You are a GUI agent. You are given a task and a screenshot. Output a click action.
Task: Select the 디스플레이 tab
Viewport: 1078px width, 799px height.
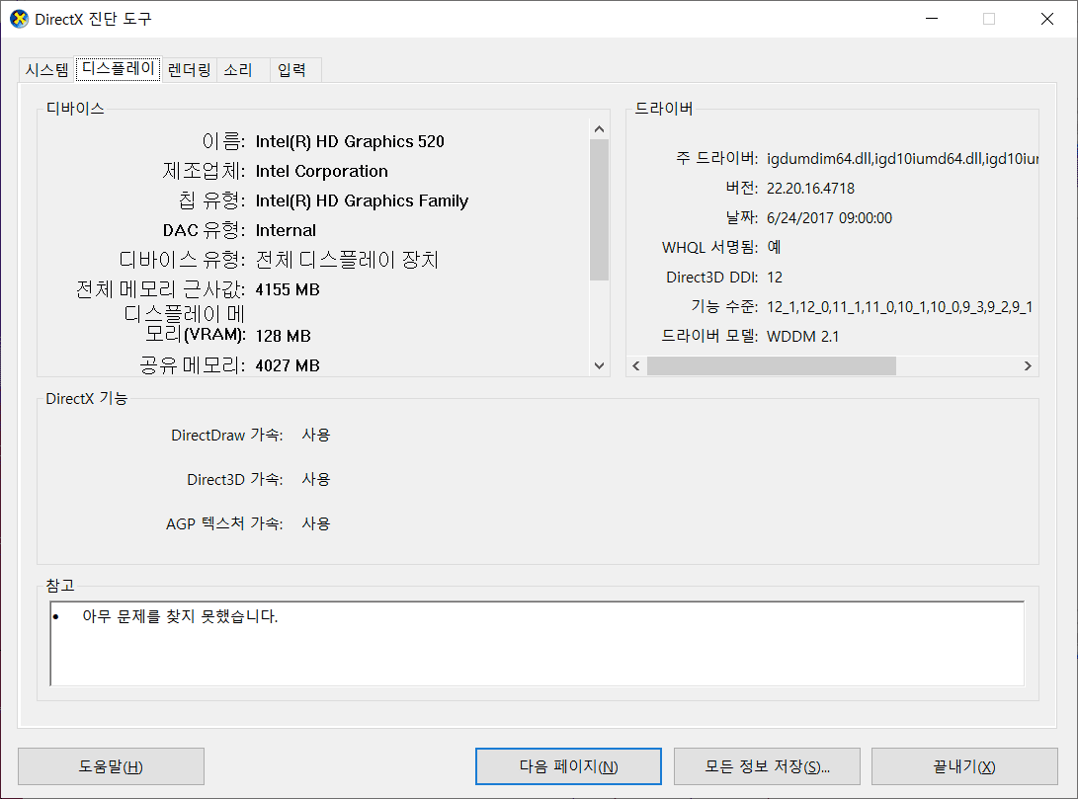119,68
